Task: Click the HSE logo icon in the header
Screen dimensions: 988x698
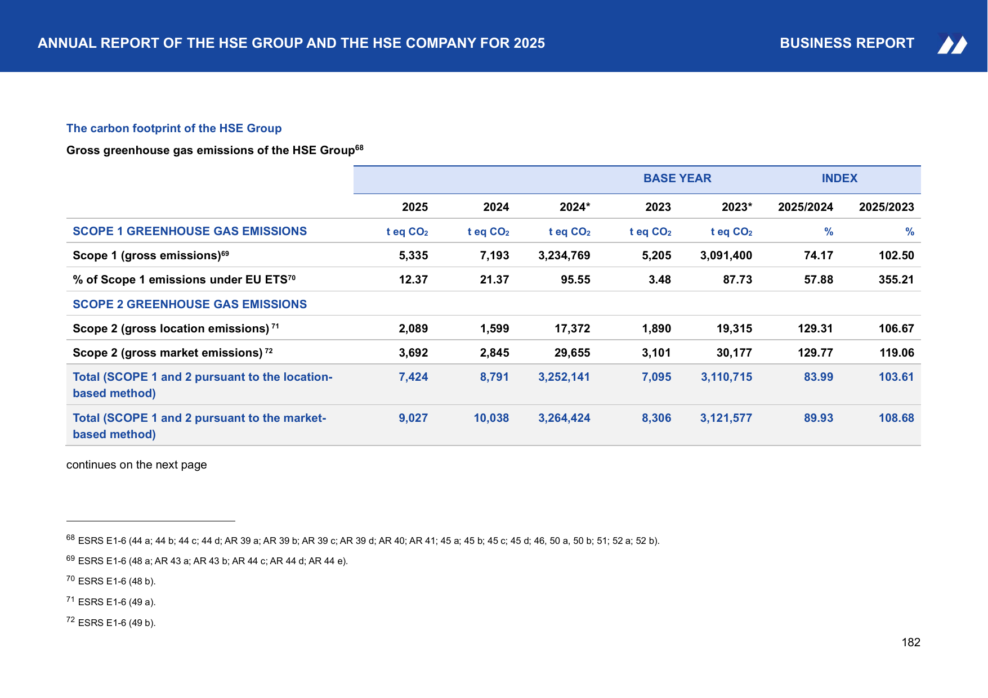Action: click(x=952, y=44)
